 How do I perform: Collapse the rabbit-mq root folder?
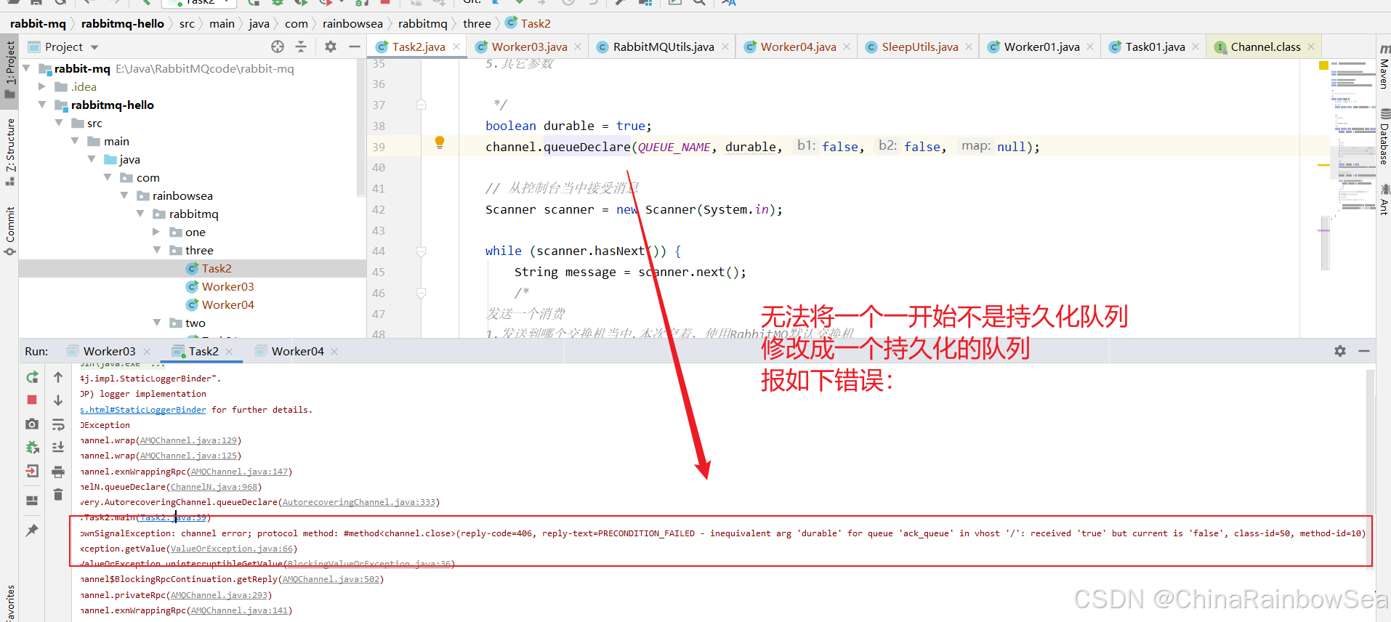click(x=27, y=68)
